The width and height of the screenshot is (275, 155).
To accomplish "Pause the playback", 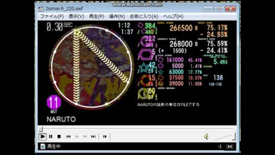I will [51, 137].
